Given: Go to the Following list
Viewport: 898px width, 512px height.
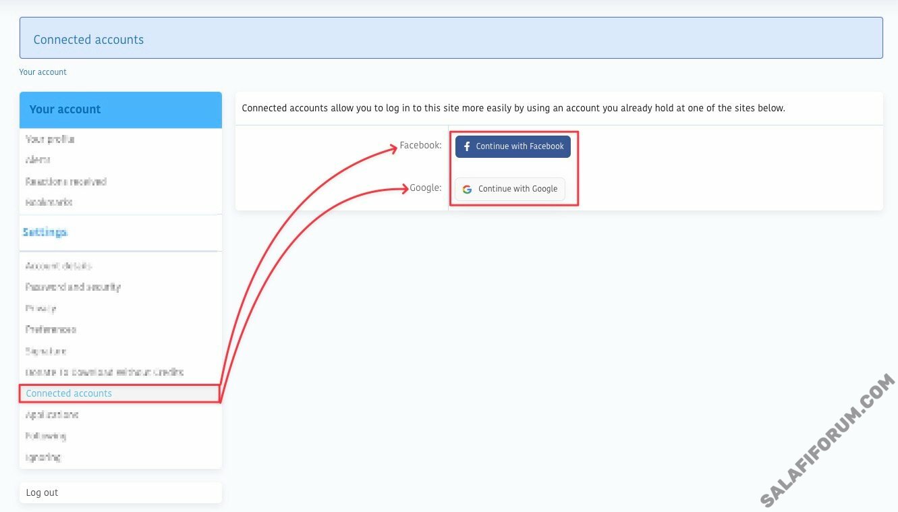Looking at the screenshot, I should point(46,436).
